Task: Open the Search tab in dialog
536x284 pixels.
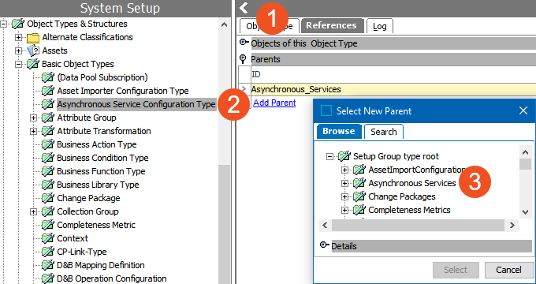Action: click(x=384, y=132)
